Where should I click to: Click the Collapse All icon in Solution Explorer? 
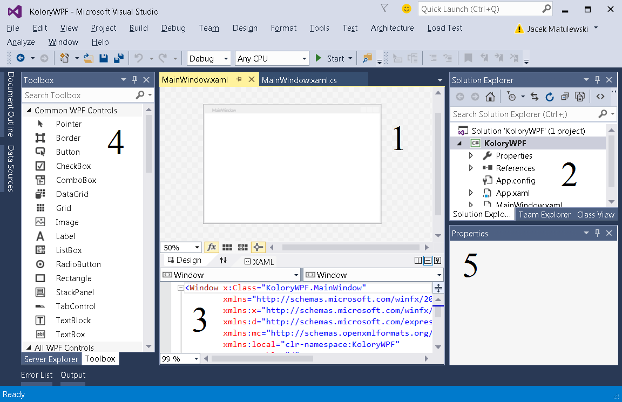tap(565, 97)
